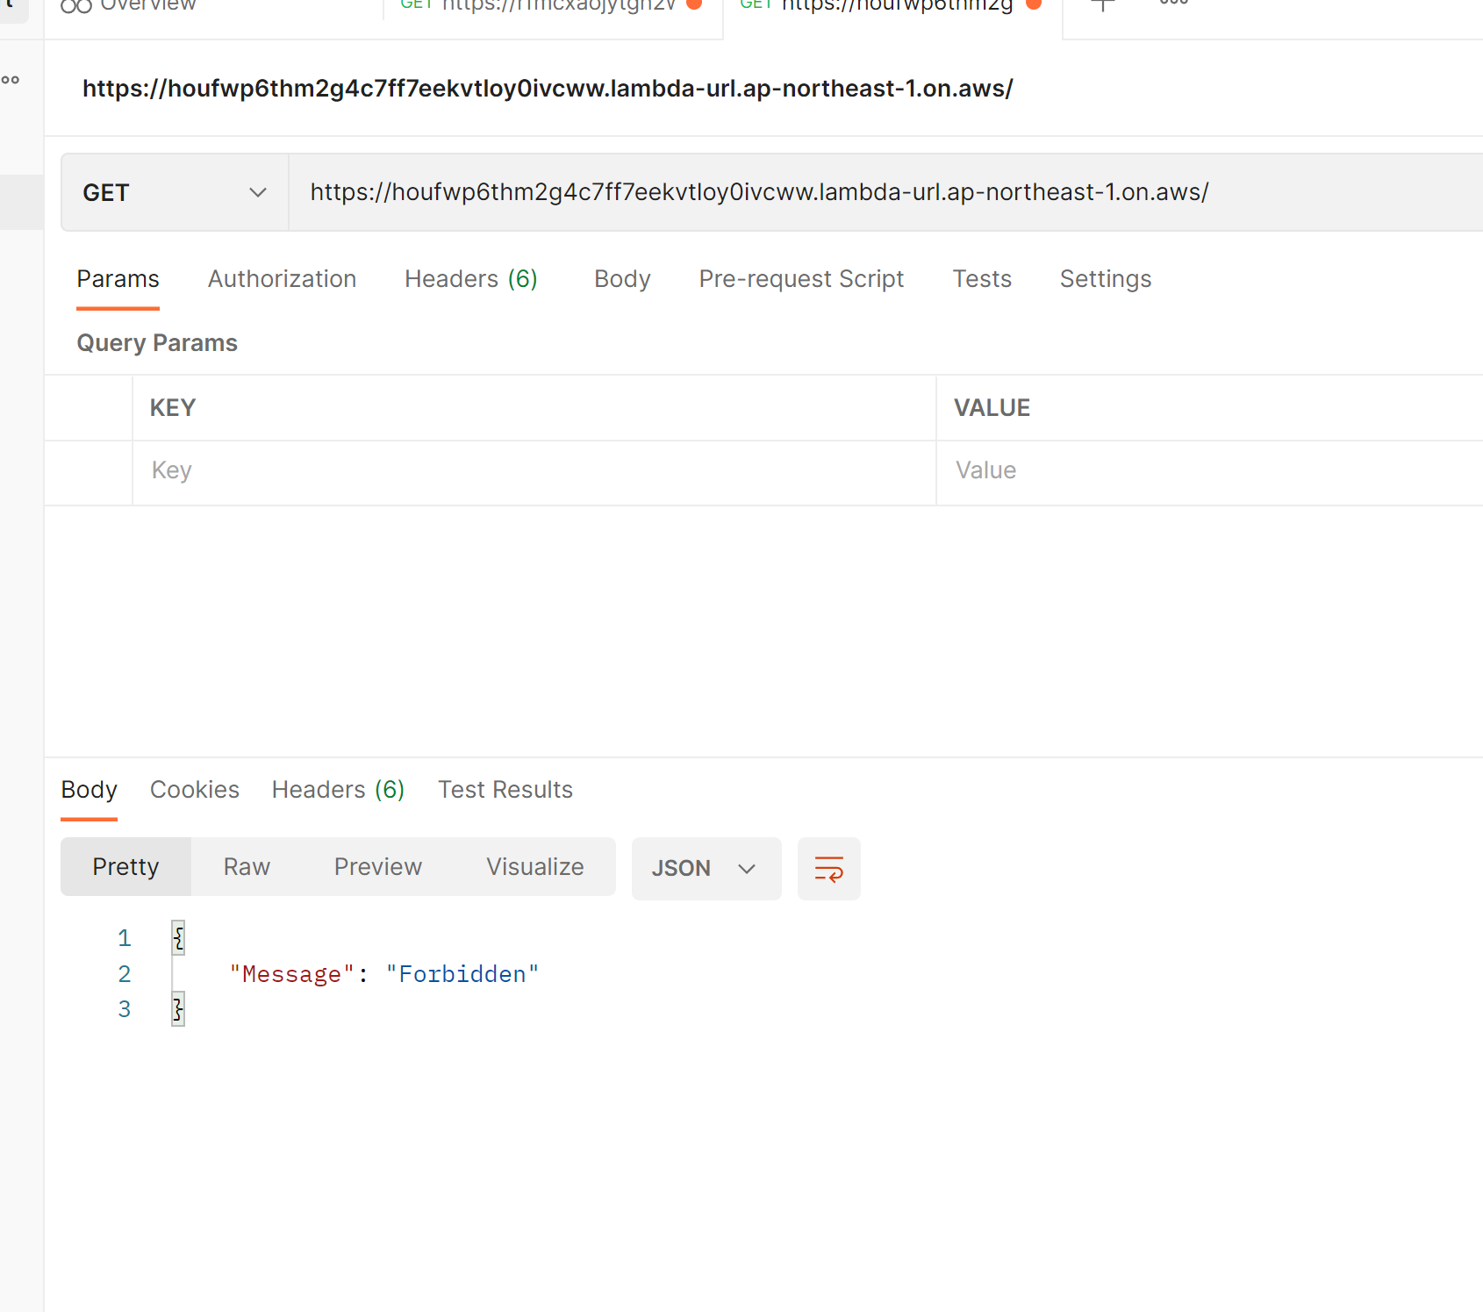1483x1312 pixels.
Task: Switch to the Authorization tab
Action: (282, 279)
